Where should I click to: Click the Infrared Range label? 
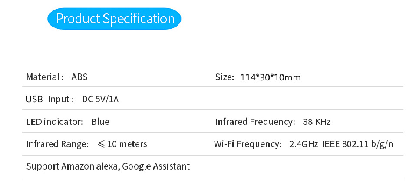pos(57,144)
